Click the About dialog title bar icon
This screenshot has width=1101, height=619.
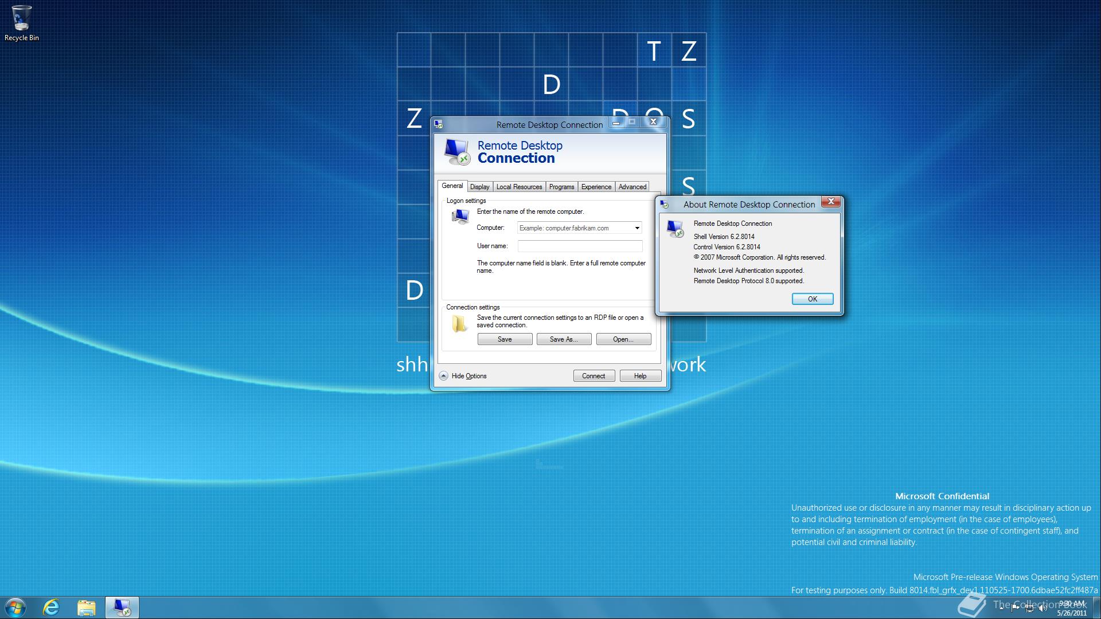[664, 205]
